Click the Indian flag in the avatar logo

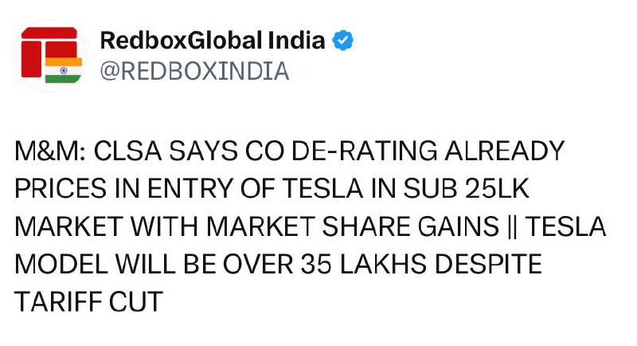(x=64, y=70)
